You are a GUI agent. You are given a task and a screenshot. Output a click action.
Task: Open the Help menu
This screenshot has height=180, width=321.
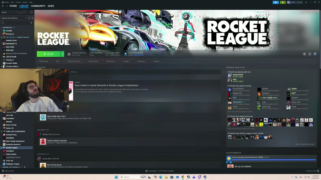[31, 2]
